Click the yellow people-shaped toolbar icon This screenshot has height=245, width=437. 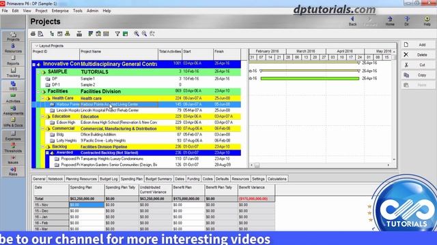tap(68, 33)
